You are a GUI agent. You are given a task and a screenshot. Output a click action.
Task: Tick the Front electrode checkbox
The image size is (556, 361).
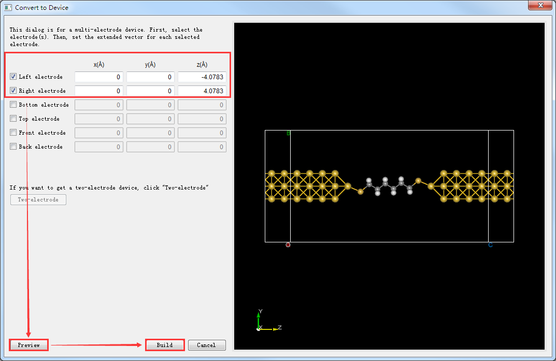pyautogui.click(x=13, y=133)
